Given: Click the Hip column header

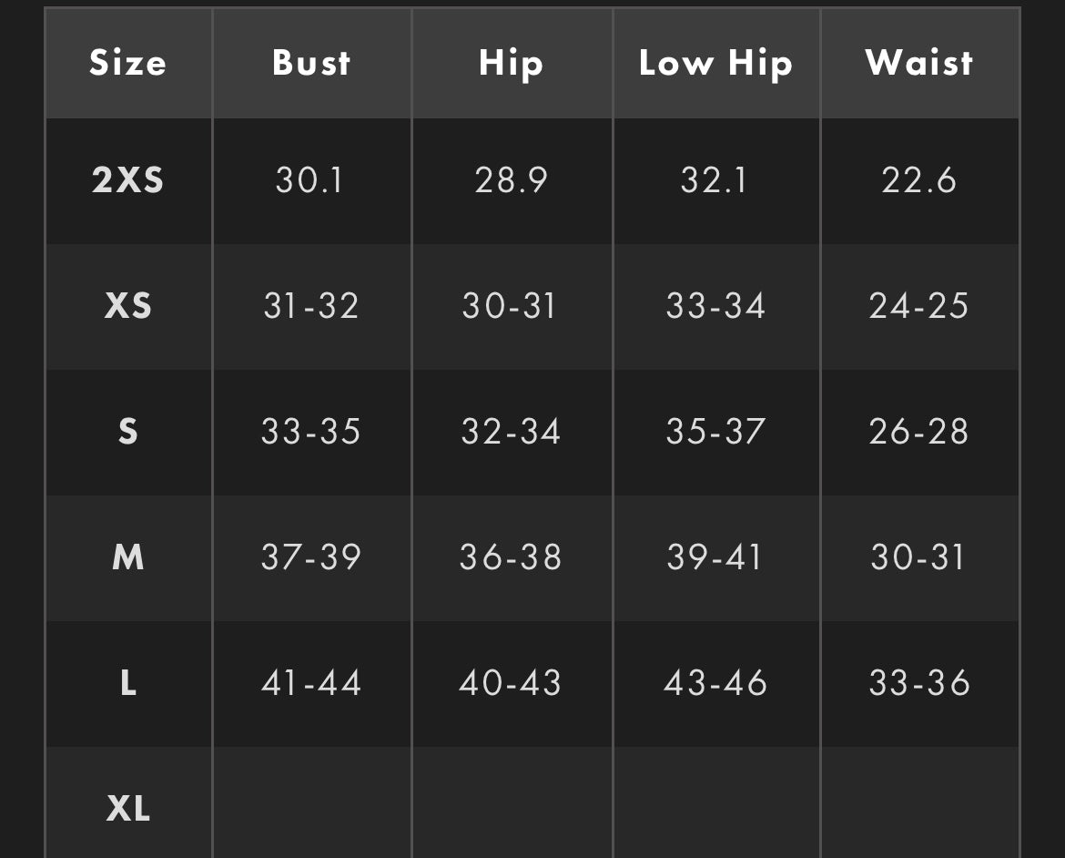Looking at the screenshot, I should tap(511, 64).
